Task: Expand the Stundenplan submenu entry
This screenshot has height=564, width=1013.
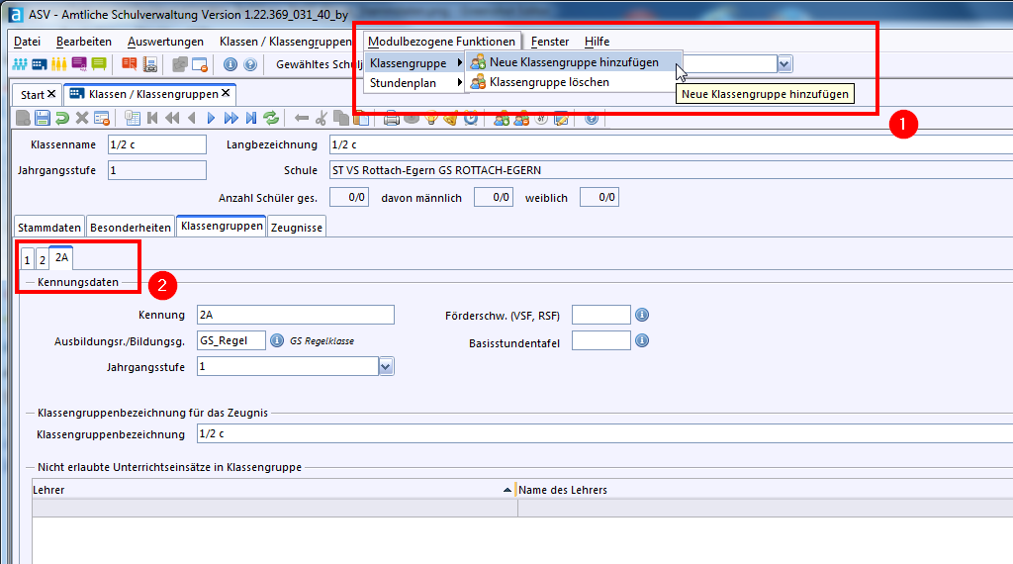Action: [x=414, y=83]
